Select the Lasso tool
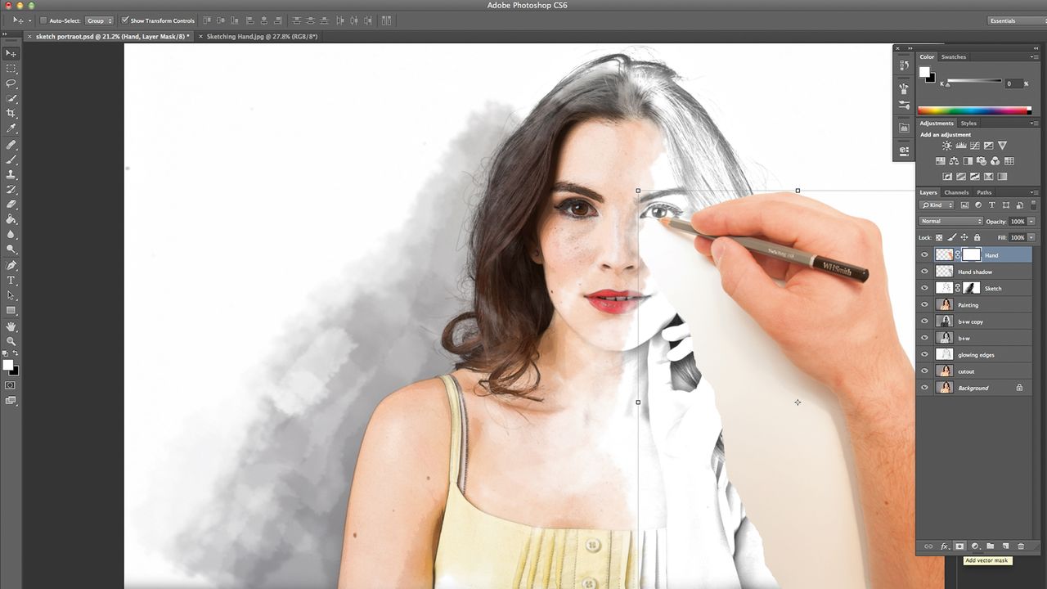The image size is (1047, 589). 11,83
